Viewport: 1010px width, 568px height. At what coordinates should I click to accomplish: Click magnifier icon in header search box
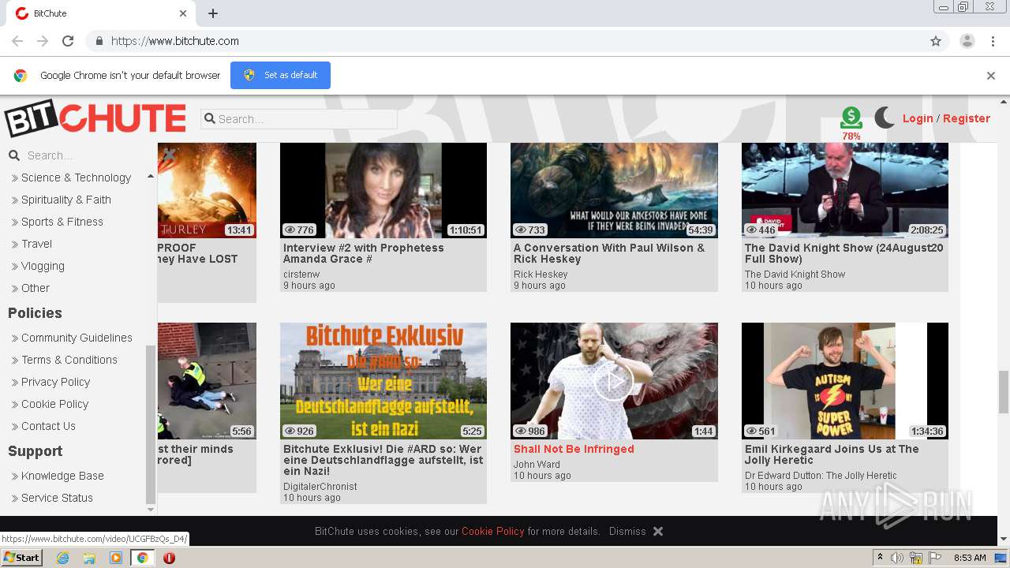coord(210,119)
